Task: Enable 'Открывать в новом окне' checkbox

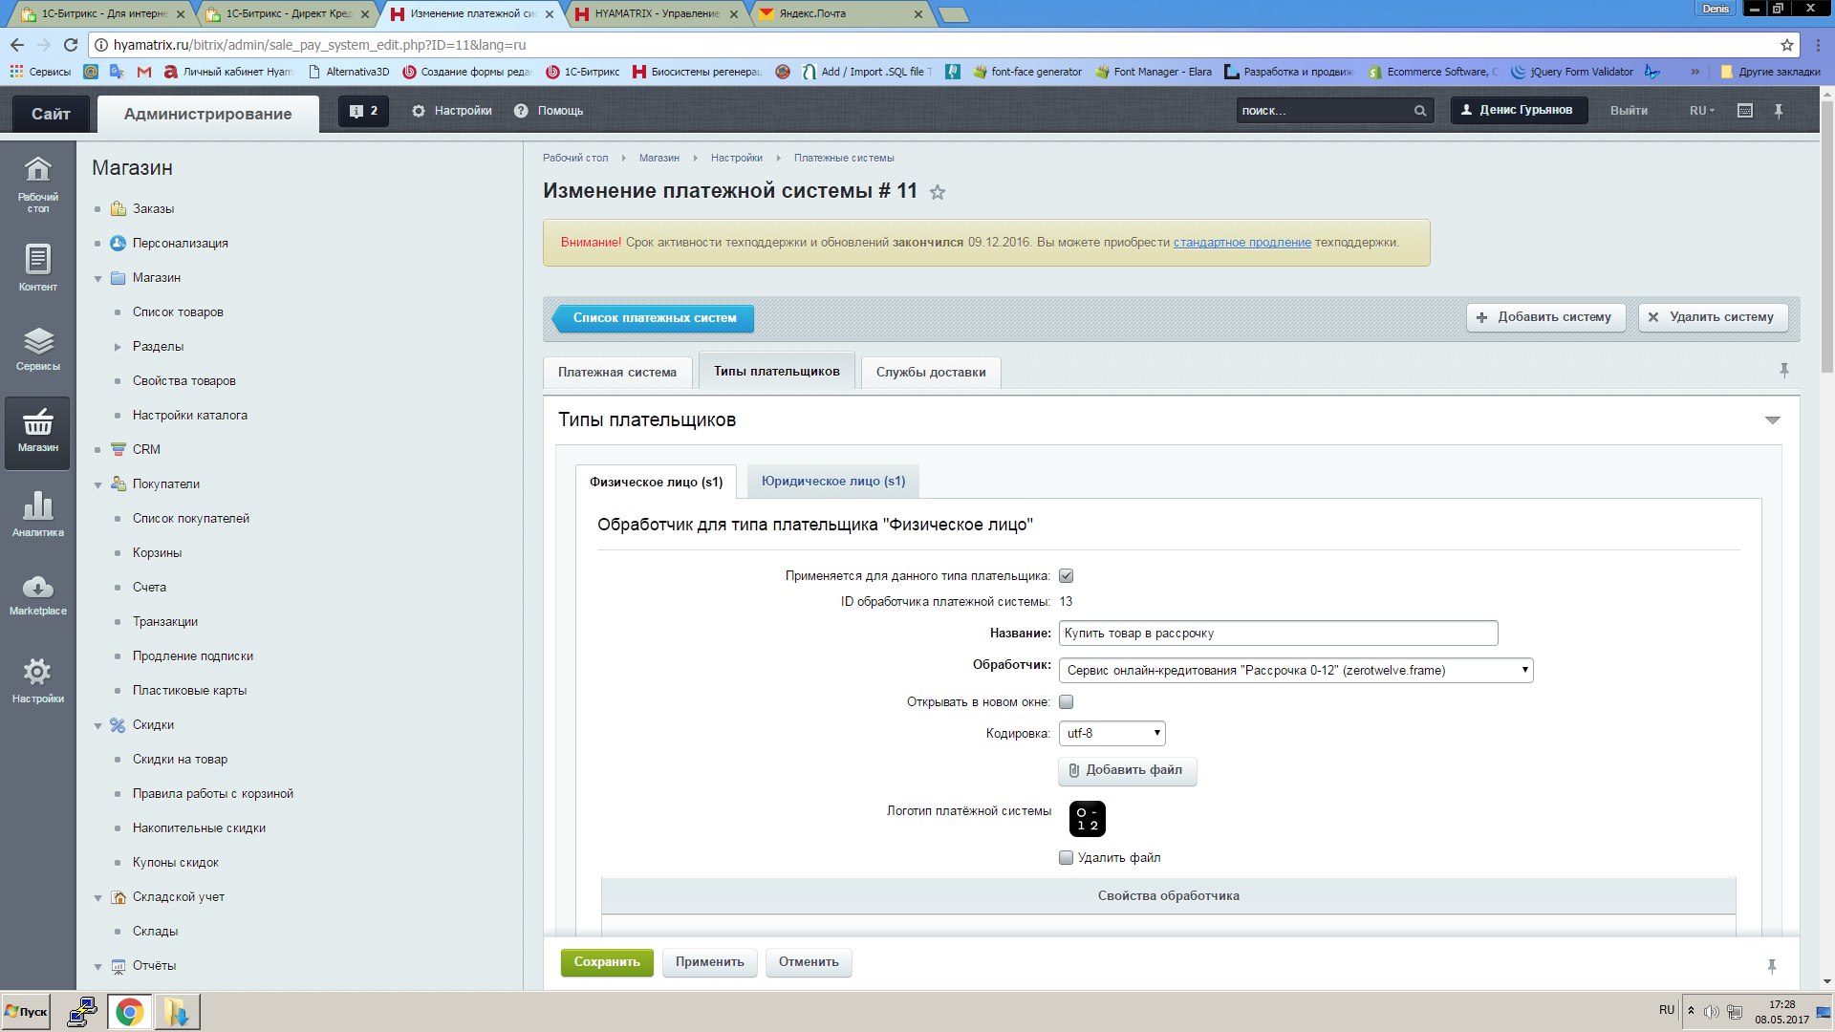Action: tap(1067, 700)
